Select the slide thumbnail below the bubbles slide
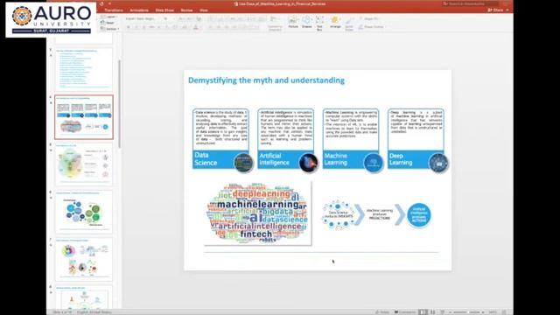 (84, 260)
